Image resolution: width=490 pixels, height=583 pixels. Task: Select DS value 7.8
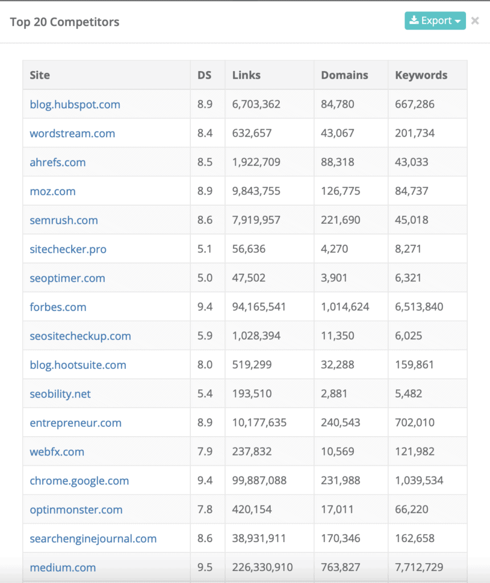[205, 510]
